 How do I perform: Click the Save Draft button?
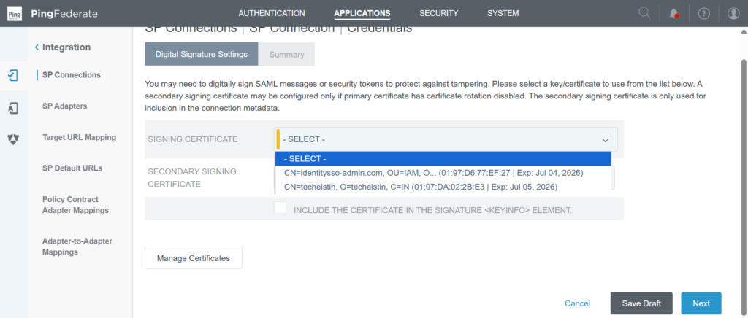(x=641, y=303)
